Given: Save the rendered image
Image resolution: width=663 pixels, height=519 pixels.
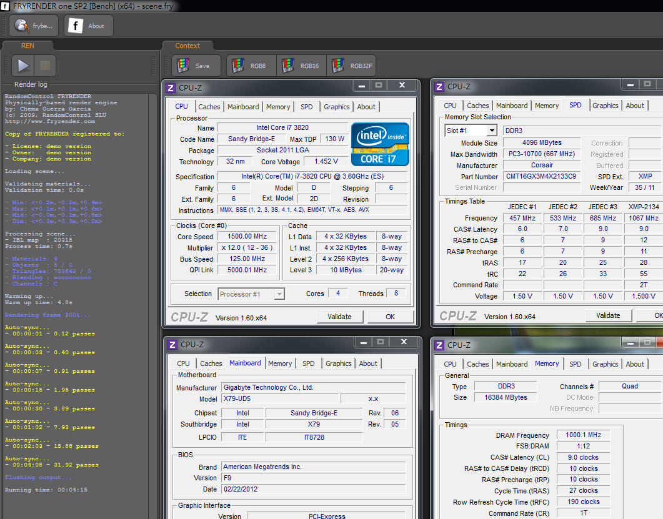Looking at the screenshot, I should click(196, 66).
